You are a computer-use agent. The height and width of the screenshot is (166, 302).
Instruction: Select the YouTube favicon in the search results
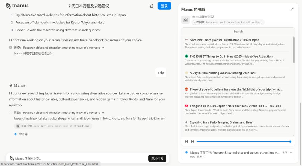click(x=187, y=106)
